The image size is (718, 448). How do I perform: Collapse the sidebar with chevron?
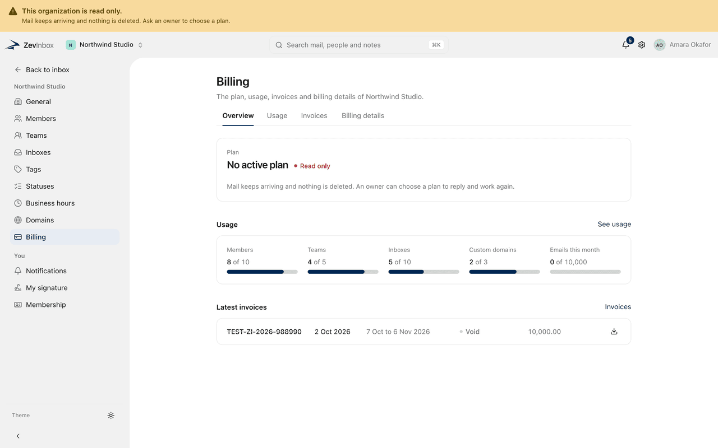pos(18,436)
